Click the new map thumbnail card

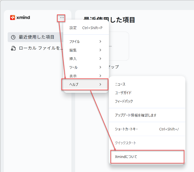(x=119, y=46)
